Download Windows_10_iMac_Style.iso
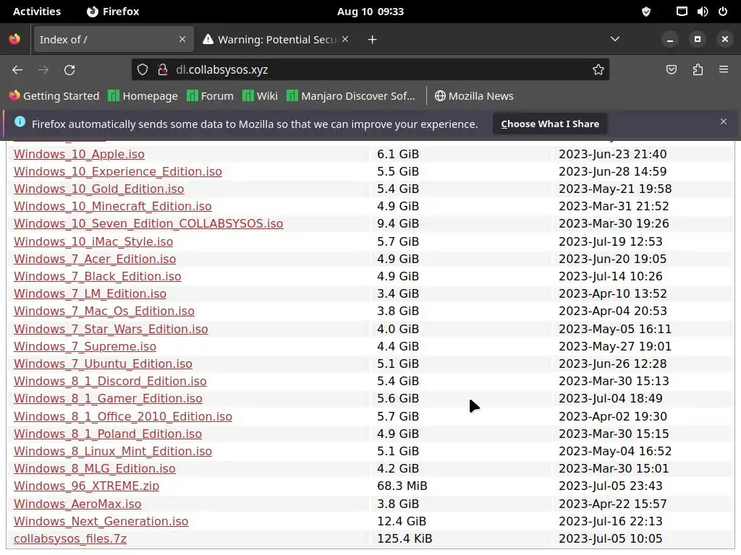This screenshot has width=741, height=555. (x=93, y=241)
